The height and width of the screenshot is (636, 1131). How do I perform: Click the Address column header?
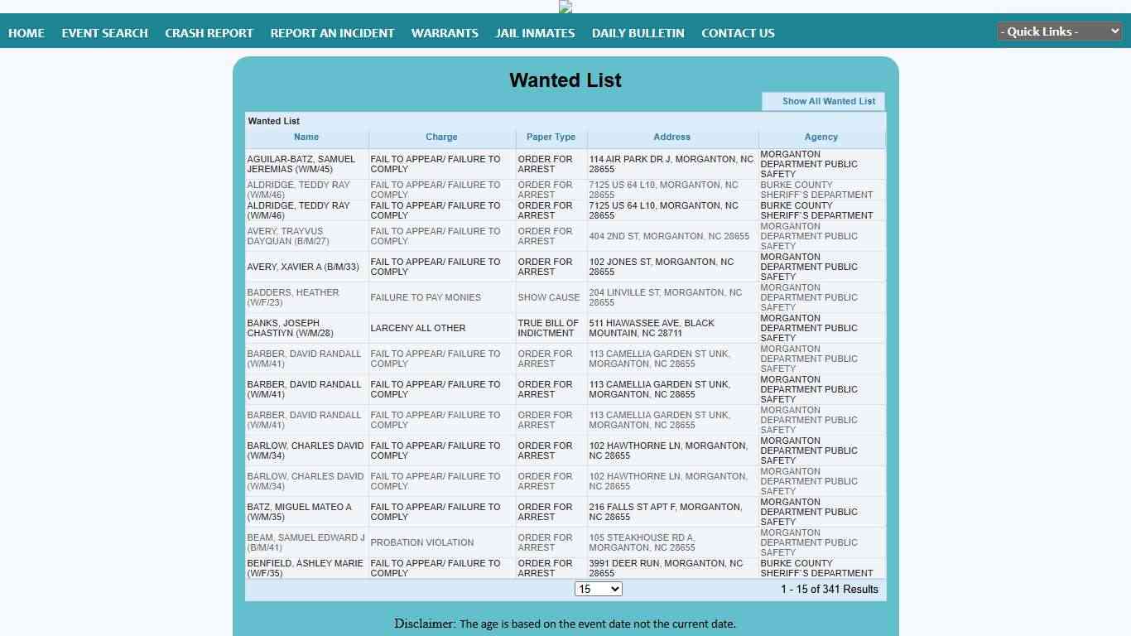click(x=671, y=137)
